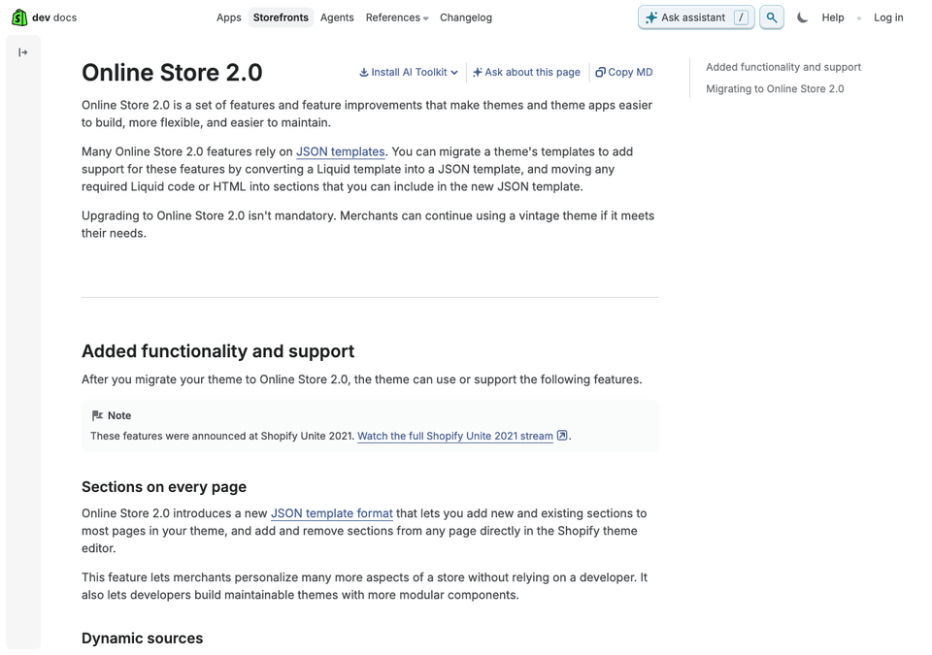Expand the sidebar with the arrow icon
Screen dimensions: 932x655
(x=22, y=52)
